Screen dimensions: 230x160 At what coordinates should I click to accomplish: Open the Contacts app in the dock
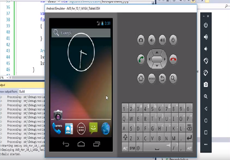(69, 129)
